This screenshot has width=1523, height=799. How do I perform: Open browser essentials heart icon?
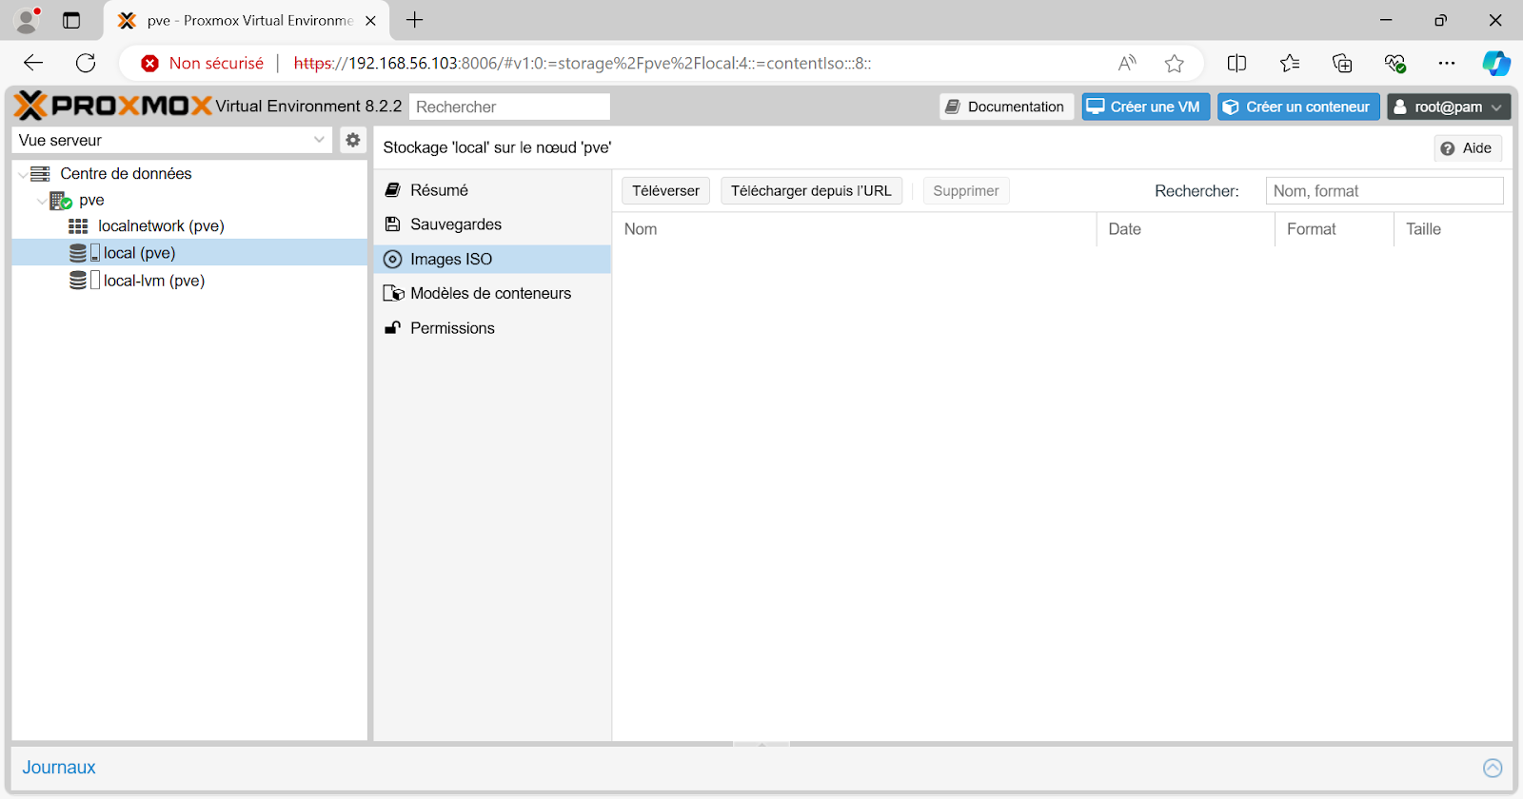pyautogui.click(x=1395, y=63)
